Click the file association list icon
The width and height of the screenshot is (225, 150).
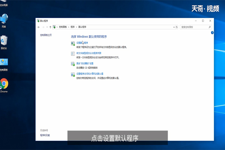click(73, 54)
